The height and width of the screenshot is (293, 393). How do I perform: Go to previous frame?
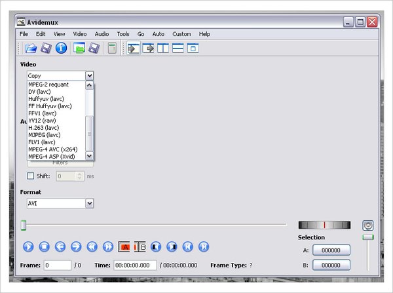(60, 246)
